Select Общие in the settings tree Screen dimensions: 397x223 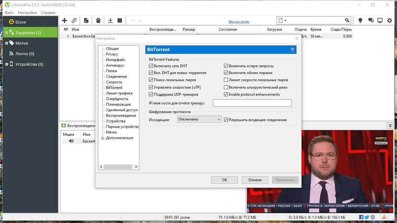pos(112,49)
